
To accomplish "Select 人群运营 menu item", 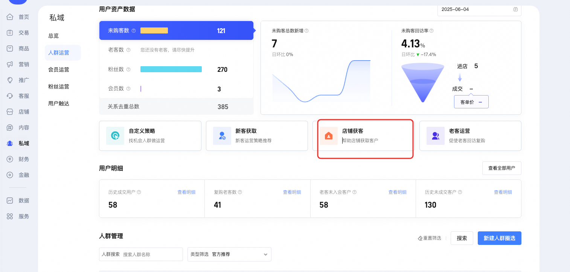I will click(62, 53).
